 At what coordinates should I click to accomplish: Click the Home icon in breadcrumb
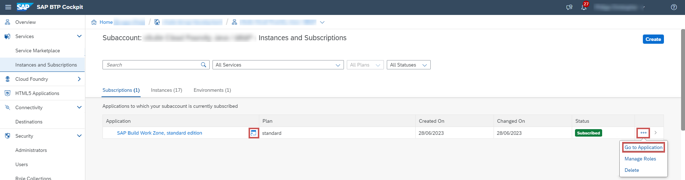point(94,22)
